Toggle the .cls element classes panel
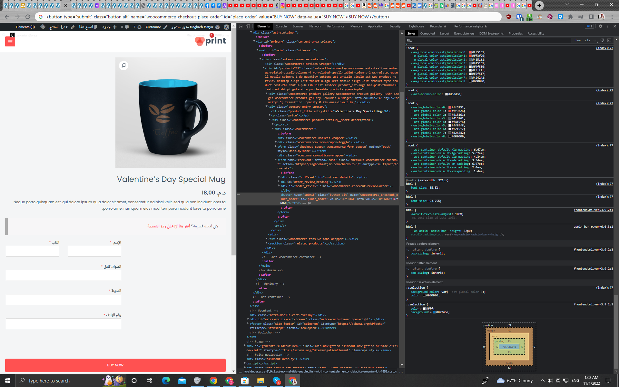This screenshot has height=387, width=619. coord(587,40)
